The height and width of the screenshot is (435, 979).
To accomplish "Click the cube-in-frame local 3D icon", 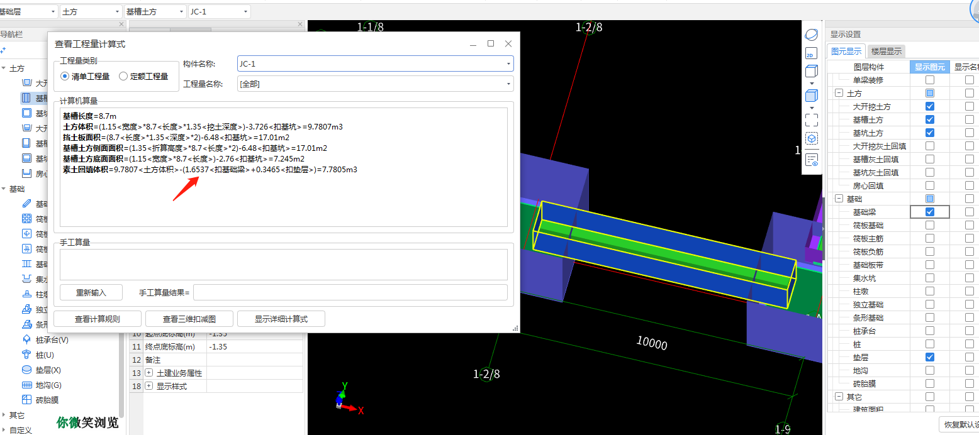I will point(812,138).
